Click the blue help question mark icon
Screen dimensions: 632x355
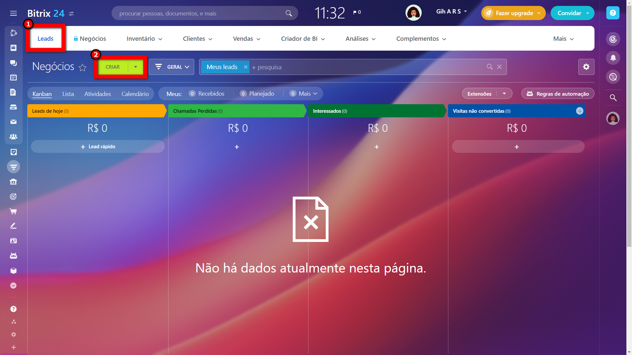pos(613,13)
